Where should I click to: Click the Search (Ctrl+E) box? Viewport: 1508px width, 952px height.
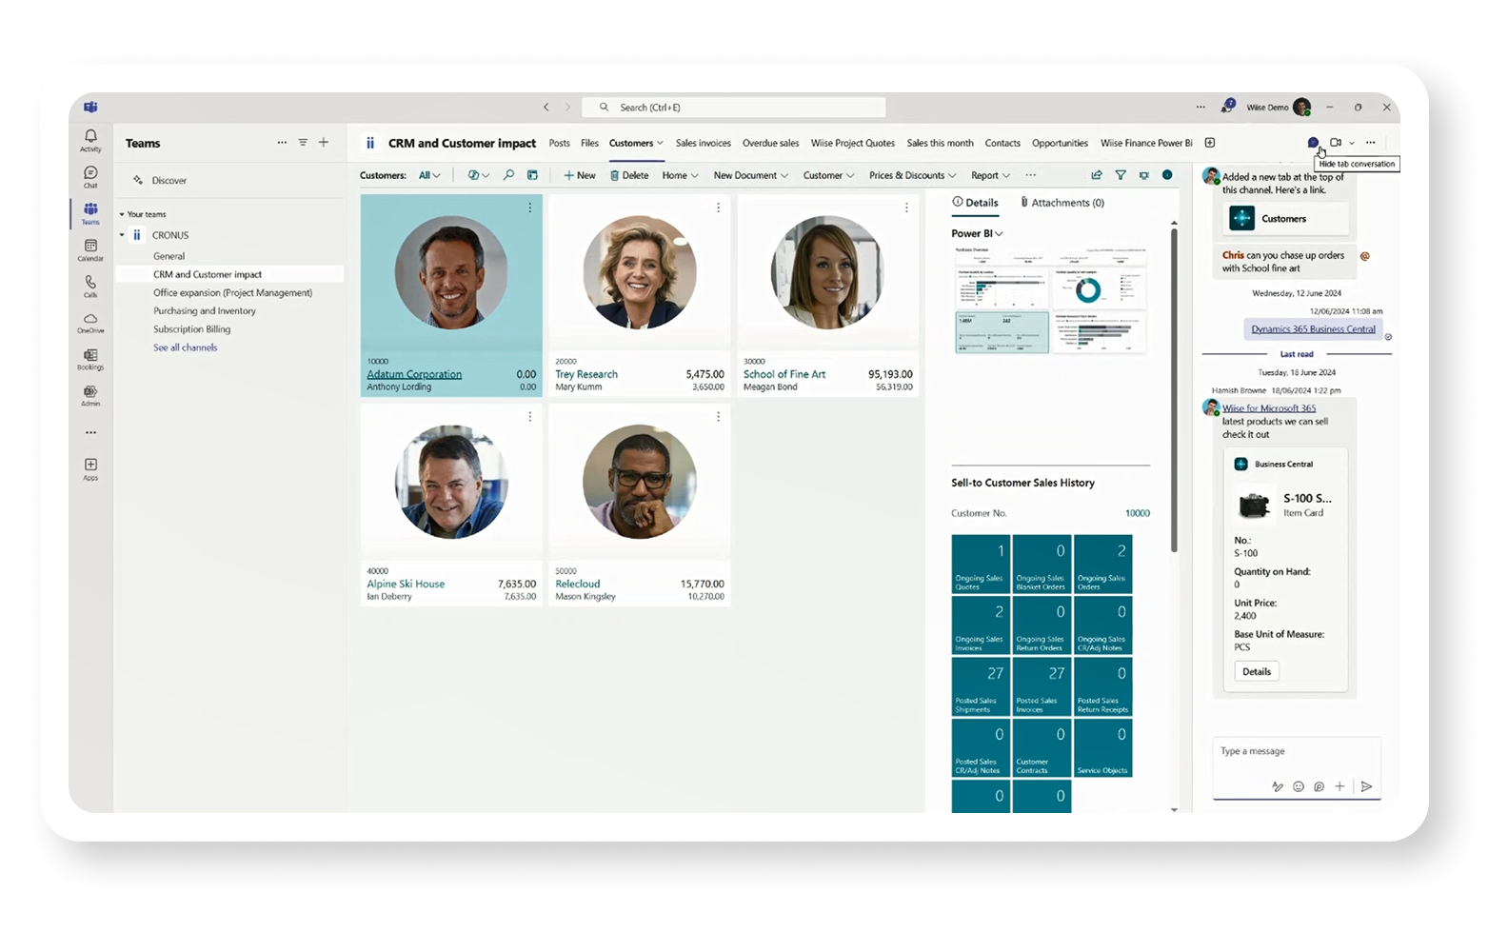tap(733, 108)
